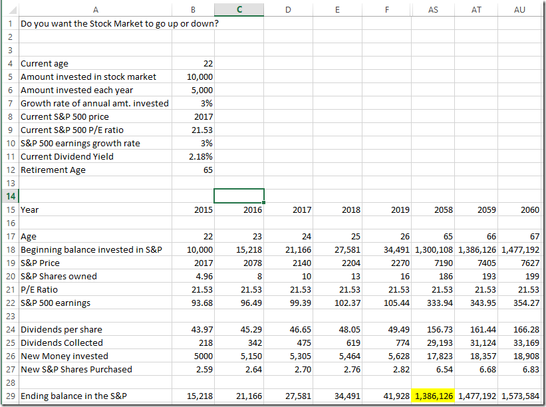This screenshot has height=407, width=546.
Task: Click the year 2058 cell
Action: coord(433,209)
